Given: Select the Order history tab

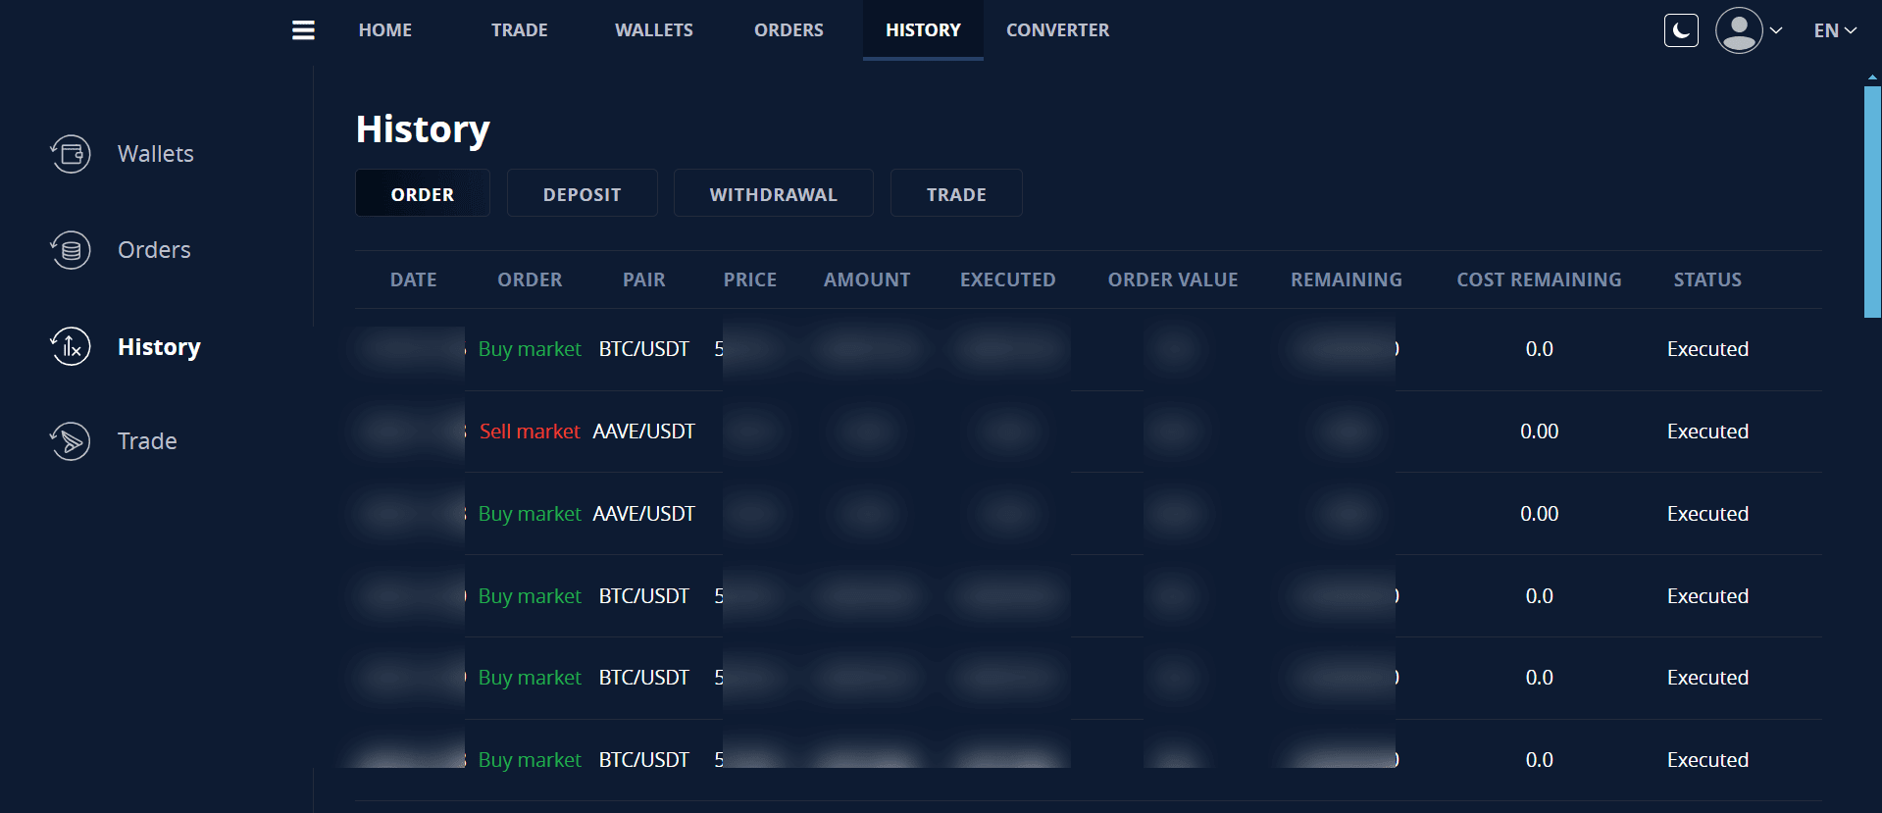Looking at the screenshot, I should coord(422,194).
